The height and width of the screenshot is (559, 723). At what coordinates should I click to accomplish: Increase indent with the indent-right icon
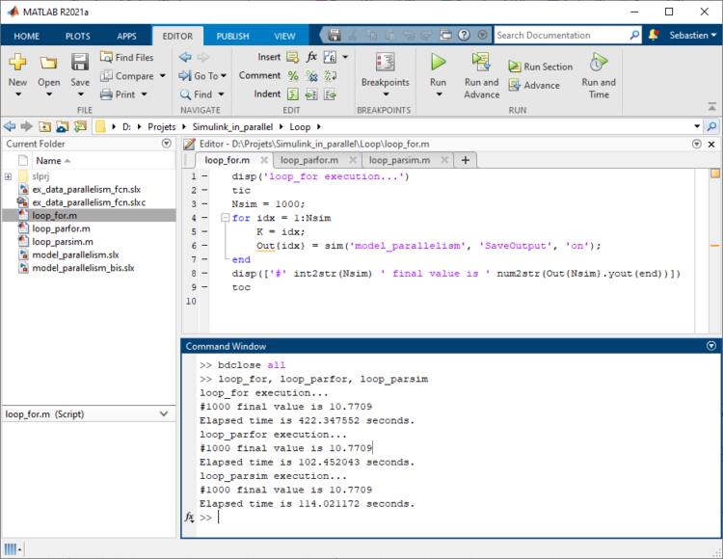point(311,94)
